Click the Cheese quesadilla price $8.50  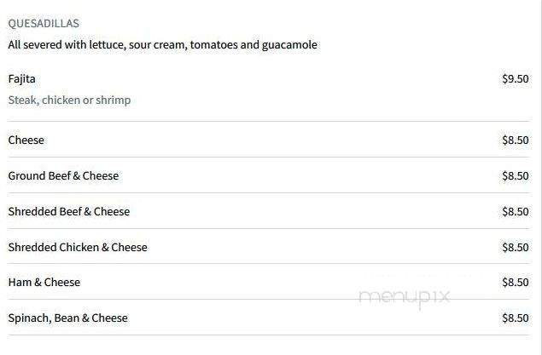516,140
